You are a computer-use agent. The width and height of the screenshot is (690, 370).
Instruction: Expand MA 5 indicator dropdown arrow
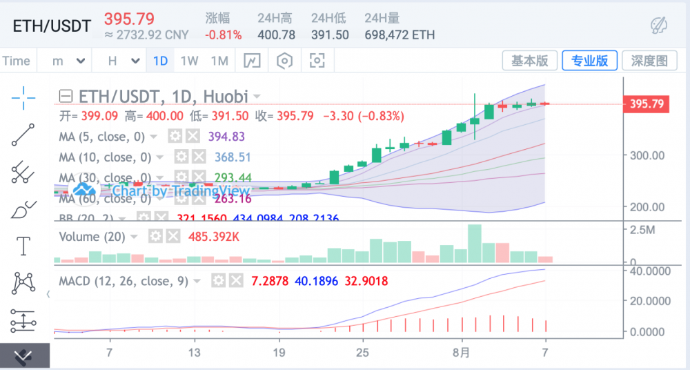(154, 137)
